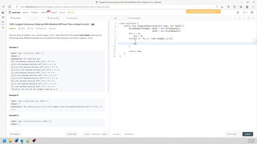
Task: Click the orange hiring banner
Action: coord(203,12)
